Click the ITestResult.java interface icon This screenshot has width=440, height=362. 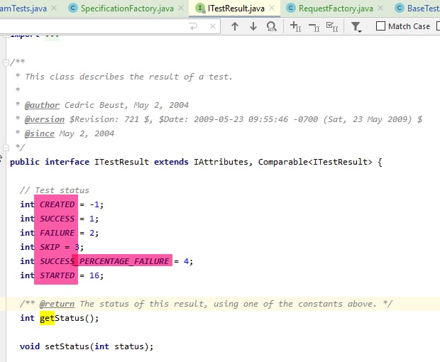coord(200,8)
